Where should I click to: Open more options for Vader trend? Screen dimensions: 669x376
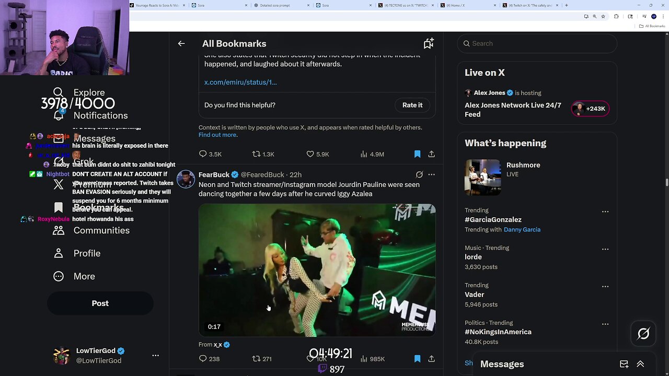coord(605,287)
